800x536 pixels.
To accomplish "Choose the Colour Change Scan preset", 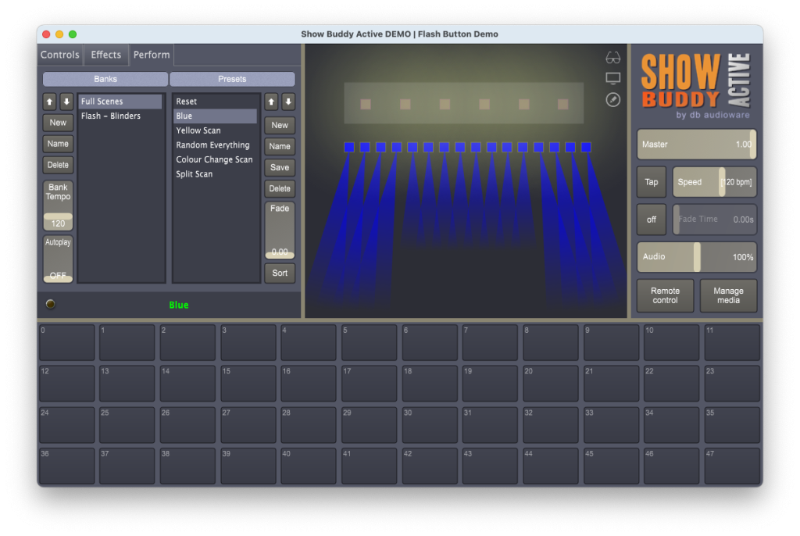I will (214, 159).
